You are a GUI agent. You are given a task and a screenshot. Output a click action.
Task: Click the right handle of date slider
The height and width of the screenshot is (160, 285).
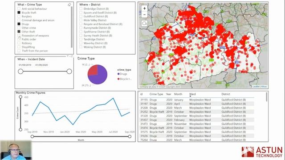click(x=69, y=72)
